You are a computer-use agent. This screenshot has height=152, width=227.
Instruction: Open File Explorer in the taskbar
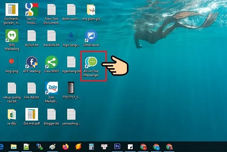(x=14, y=146)
